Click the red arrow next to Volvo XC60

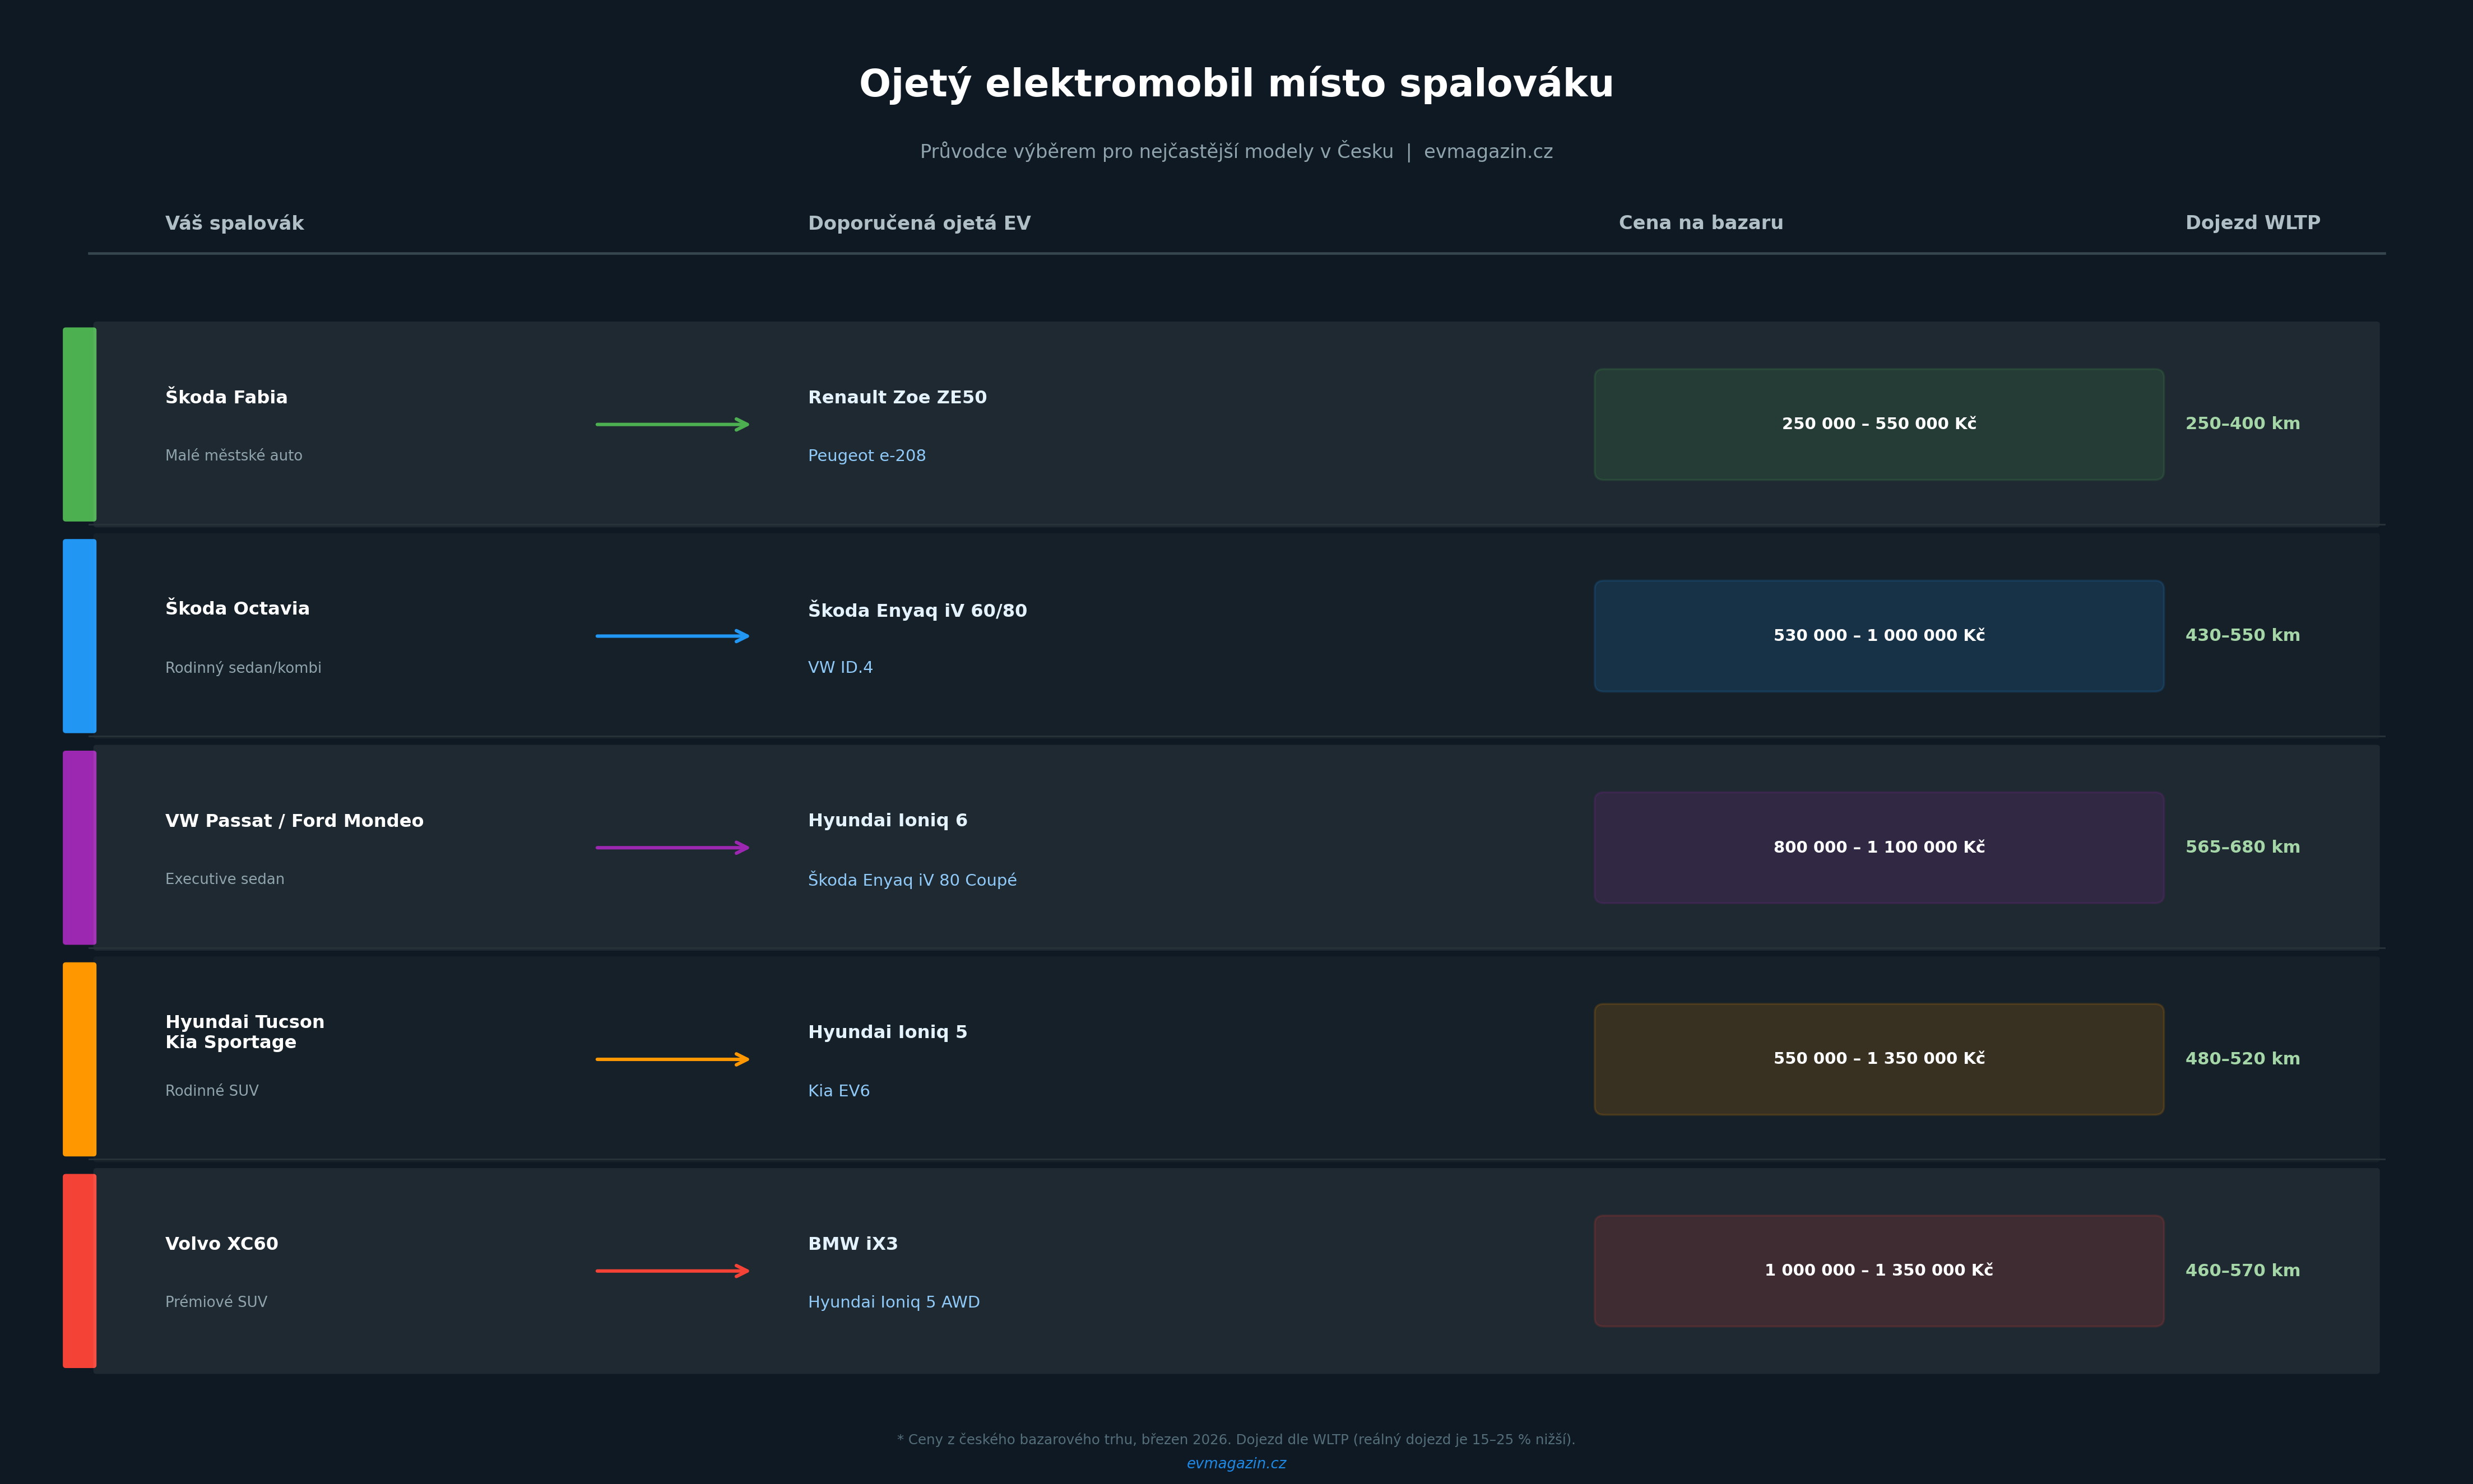click(x=672, y=1271)
